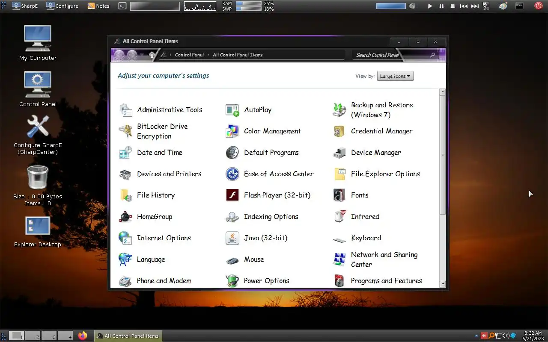Viewport: 548px width, 342px height.
Task: Click the paint palette icon in top bar
Action: [503, 6]
